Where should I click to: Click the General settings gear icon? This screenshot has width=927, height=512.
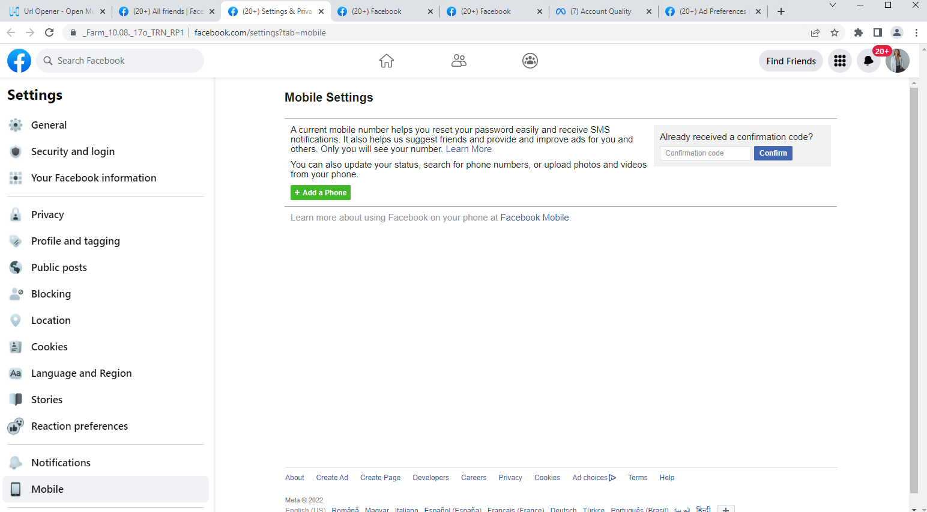pos(16,125)
